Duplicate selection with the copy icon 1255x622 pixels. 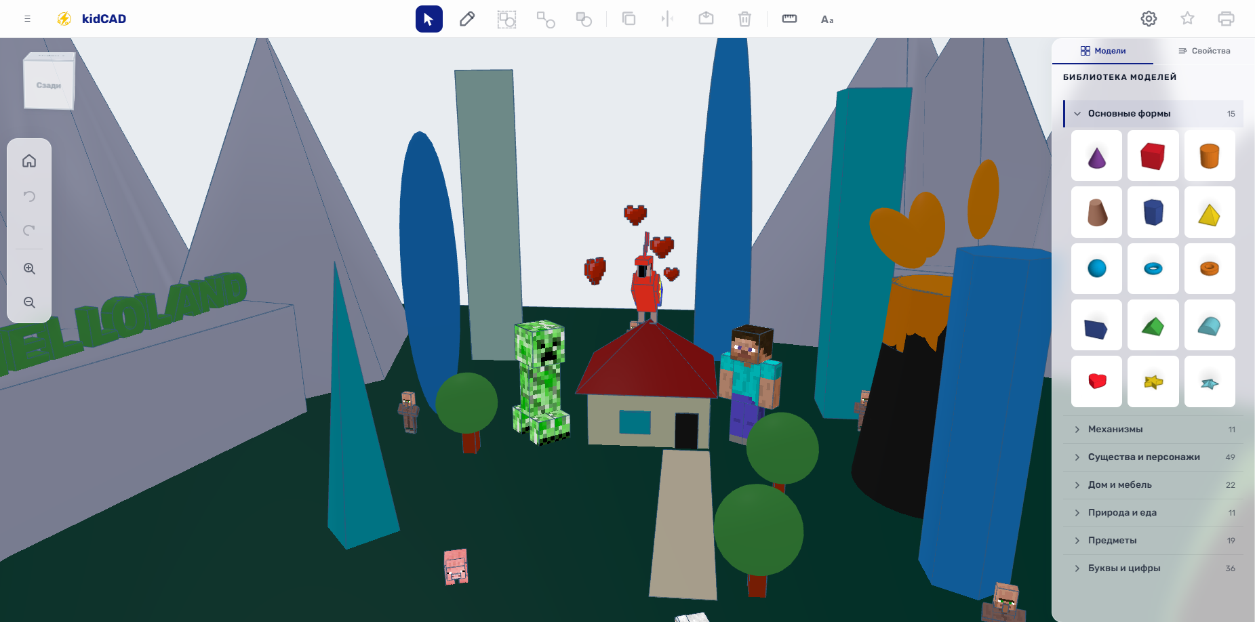tap(629, 19)
